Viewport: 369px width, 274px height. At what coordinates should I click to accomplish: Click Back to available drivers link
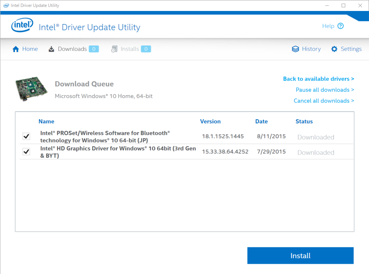[319, 79]
